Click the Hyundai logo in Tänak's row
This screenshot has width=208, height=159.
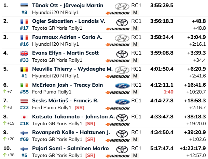point(122,6)
